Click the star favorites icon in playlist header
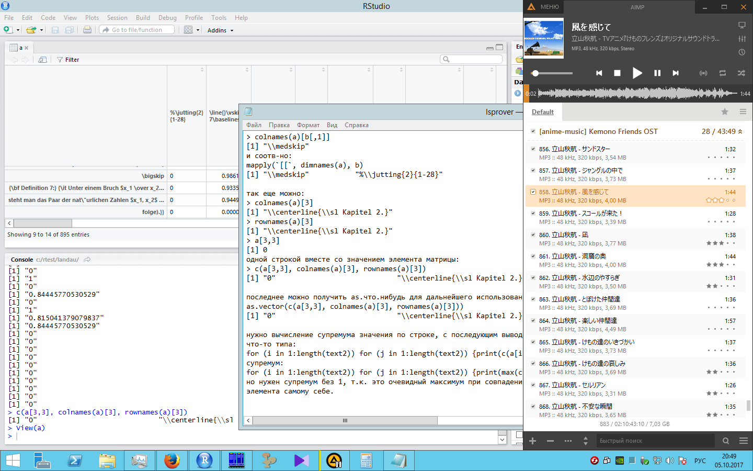This screenshot has width=753, height=471. click(724, 111)
